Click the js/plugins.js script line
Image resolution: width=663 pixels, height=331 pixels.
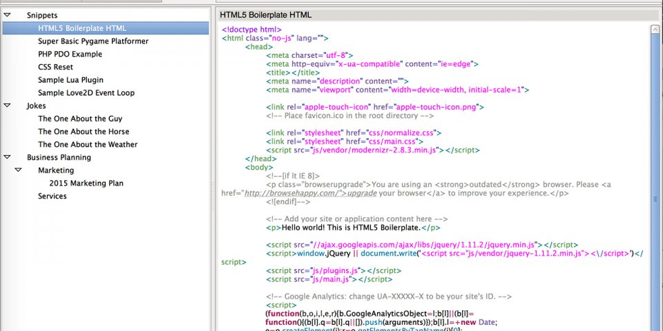point(334,270)
